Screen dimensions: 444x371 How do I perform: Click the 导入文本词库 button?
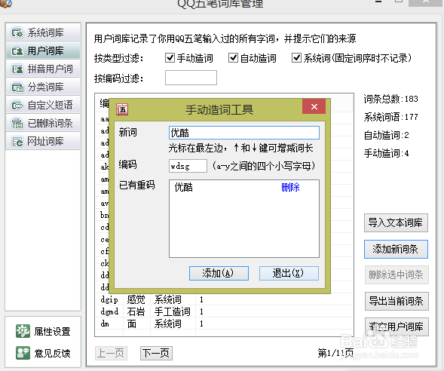coord(396,223)
